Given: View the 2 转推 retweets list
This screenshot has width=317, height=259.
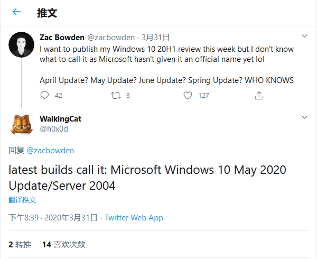Looking at the screenshot, I should point(20,244).
